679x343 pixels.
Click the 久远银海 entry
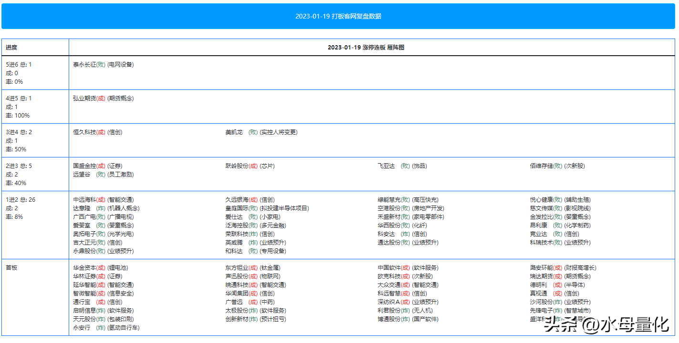pos(237,200)
